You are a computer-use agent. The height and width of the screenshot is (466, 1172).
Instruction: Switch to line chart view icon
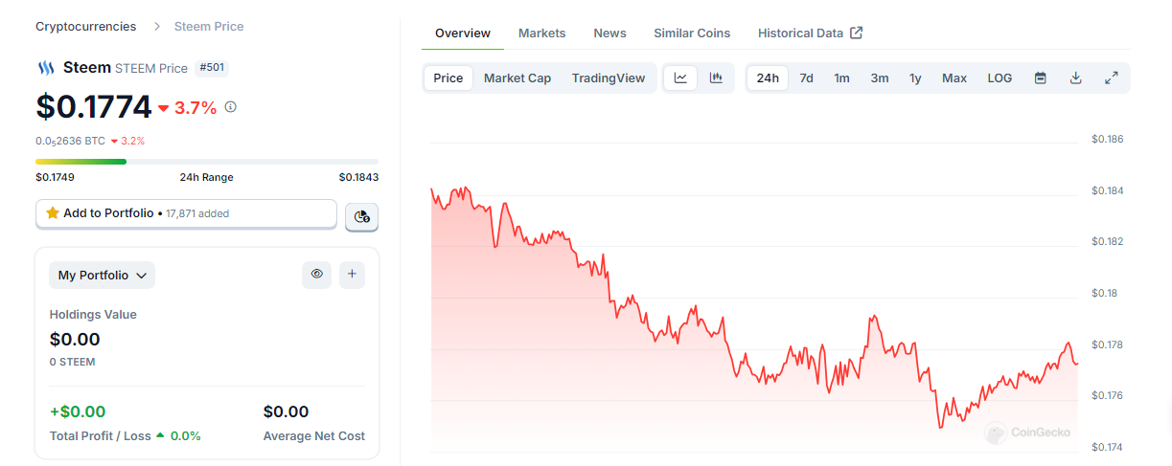680,78
